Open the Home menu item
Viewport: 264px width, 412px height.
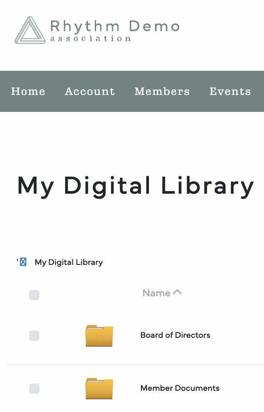point(28,92)
